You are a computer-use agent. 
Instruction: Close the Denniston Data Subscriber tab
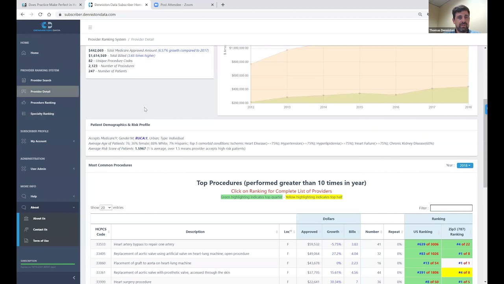pyautogui.click(x=146, y=5)
